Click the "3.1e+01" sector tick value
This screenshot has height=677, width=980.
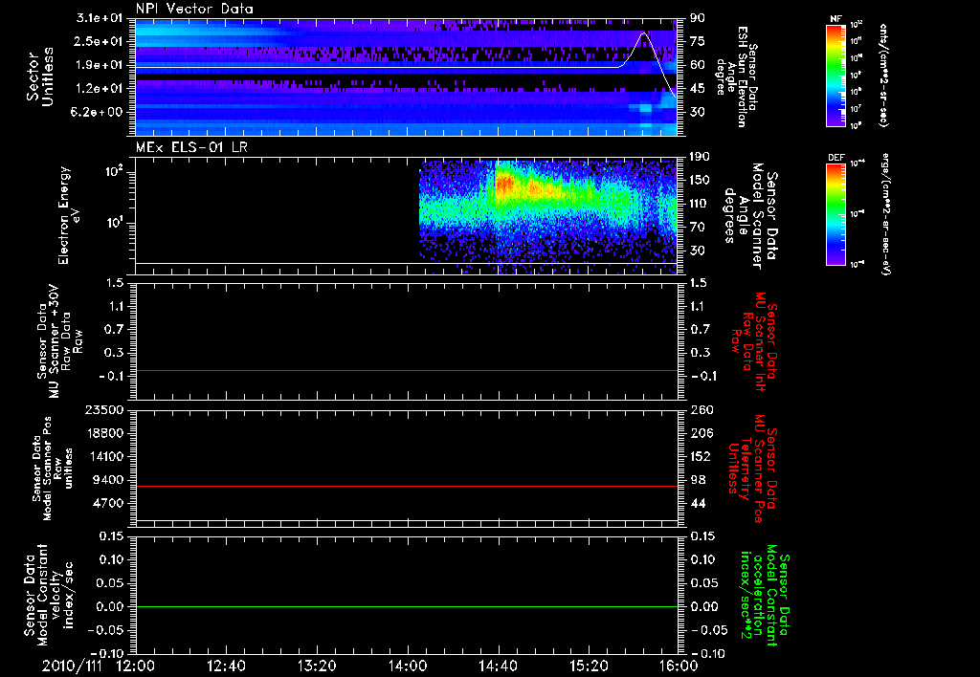click(100, 18)
